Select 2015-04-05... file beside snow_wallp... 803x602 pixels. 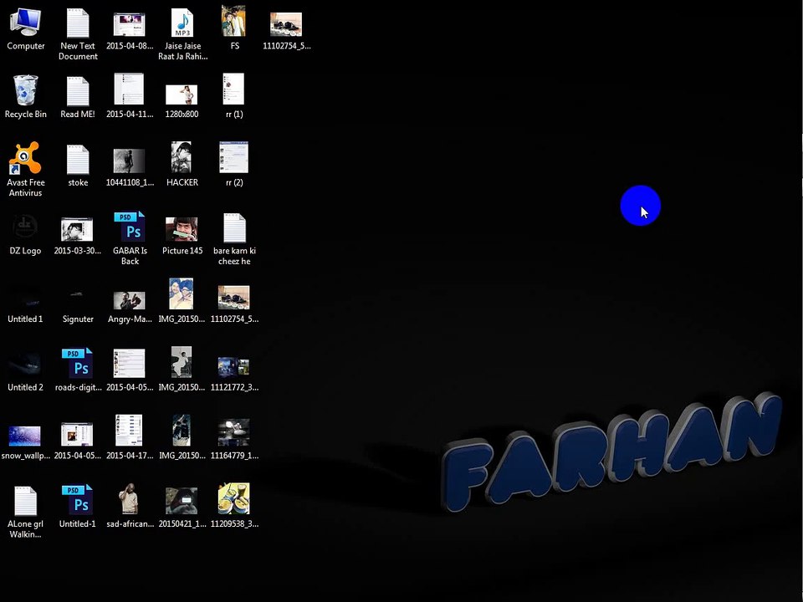click(x=77, y=441)
